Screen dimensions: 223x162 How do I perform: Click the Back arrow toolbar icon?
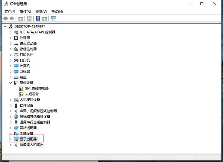(x=5, y=18)
